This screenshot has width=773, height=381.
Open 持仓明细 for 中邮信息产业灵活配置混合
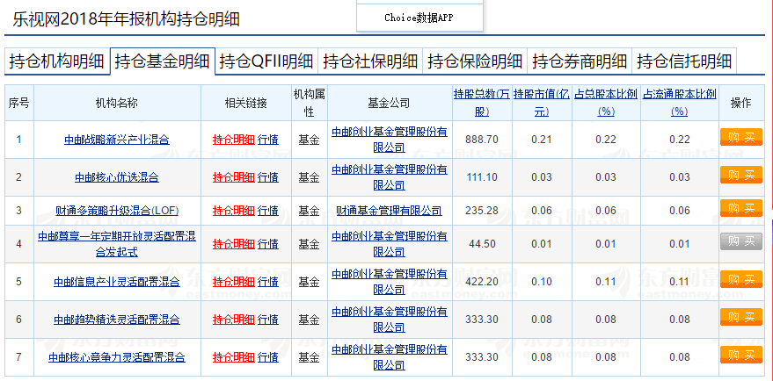click(234, 282)
